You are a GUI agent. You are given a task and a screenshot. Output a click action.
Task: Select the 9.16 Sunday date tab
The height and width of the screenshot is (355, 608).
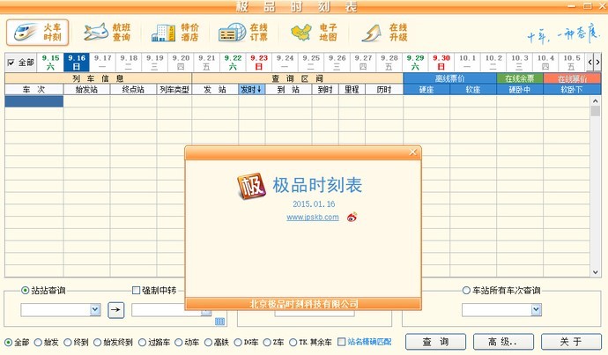click(77, 62)
